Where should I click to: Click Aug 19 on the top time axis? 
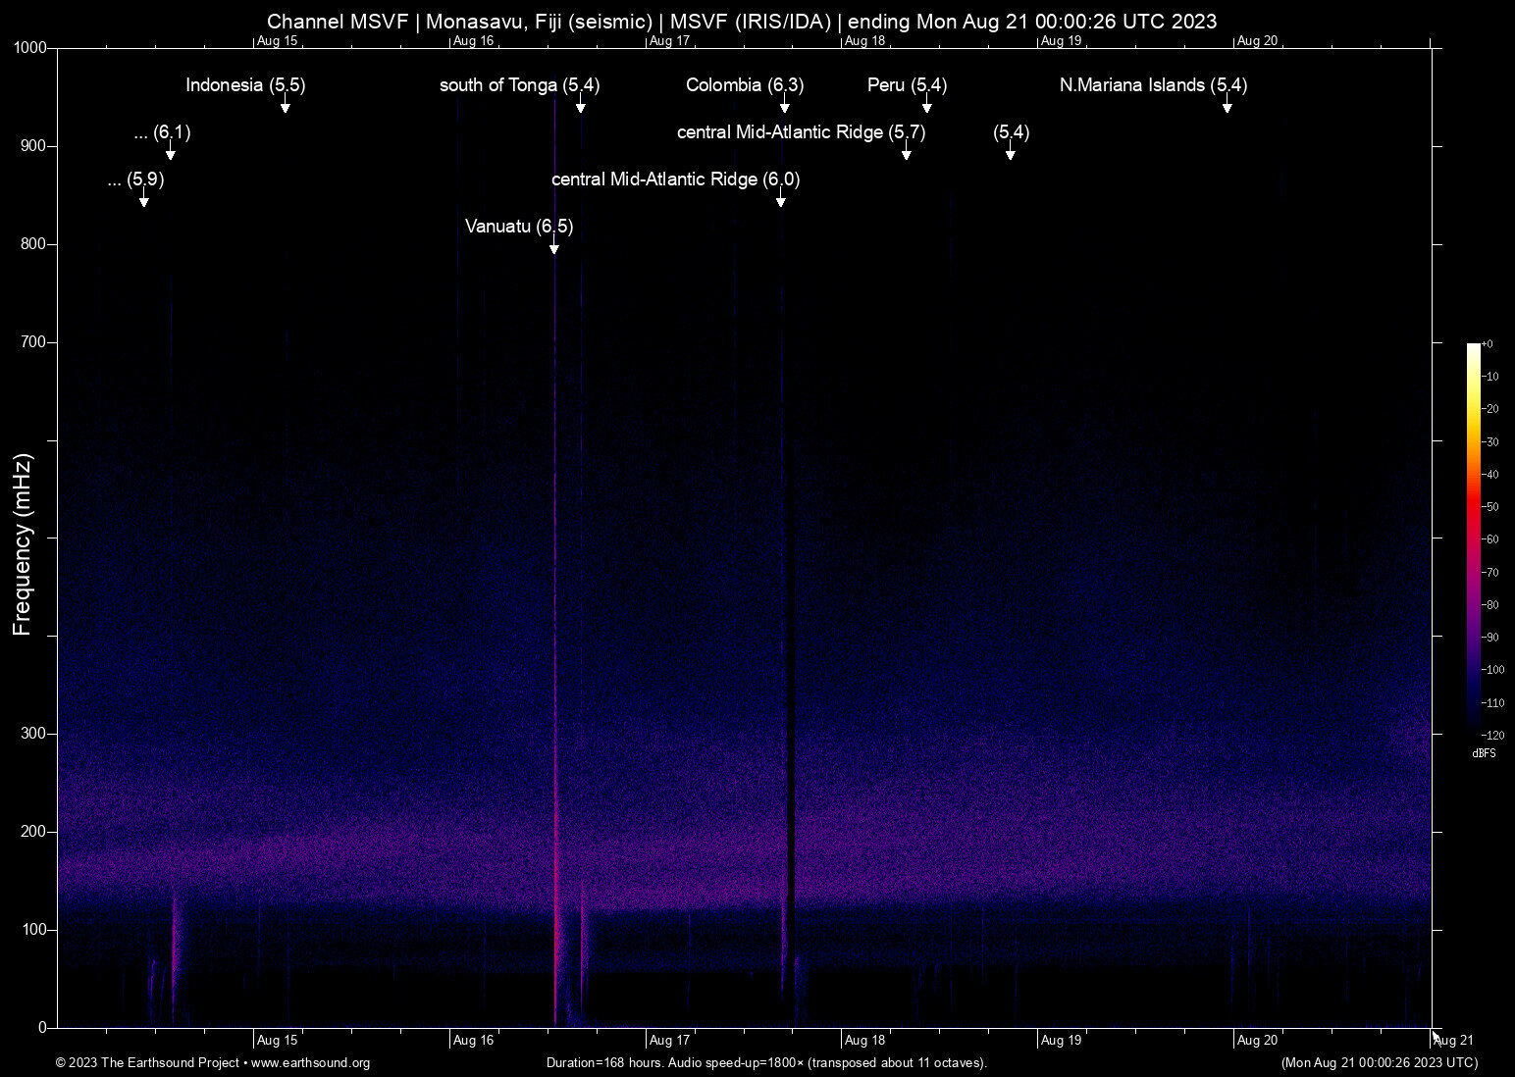tap(1062, 41)
